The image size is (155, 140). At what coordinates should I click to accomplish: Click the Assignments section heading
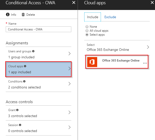[17, 43]
